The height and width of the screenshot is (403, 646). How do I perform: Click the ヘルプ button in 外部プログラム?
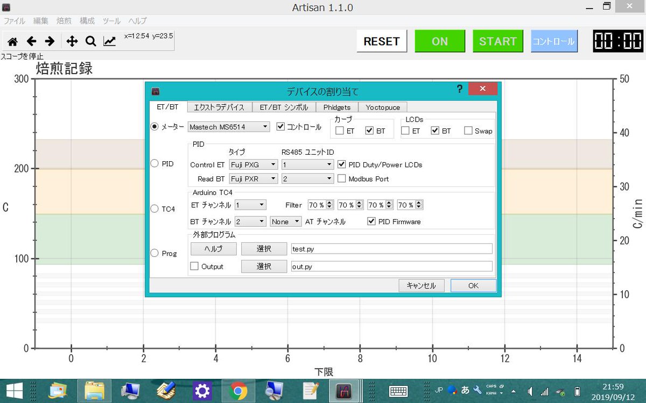(214, 249)
